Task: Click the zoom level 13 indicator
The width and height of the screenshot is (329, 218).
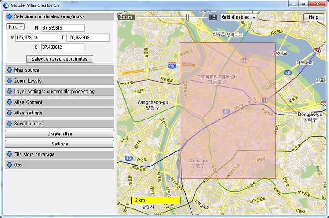Action: pos(213,17)
